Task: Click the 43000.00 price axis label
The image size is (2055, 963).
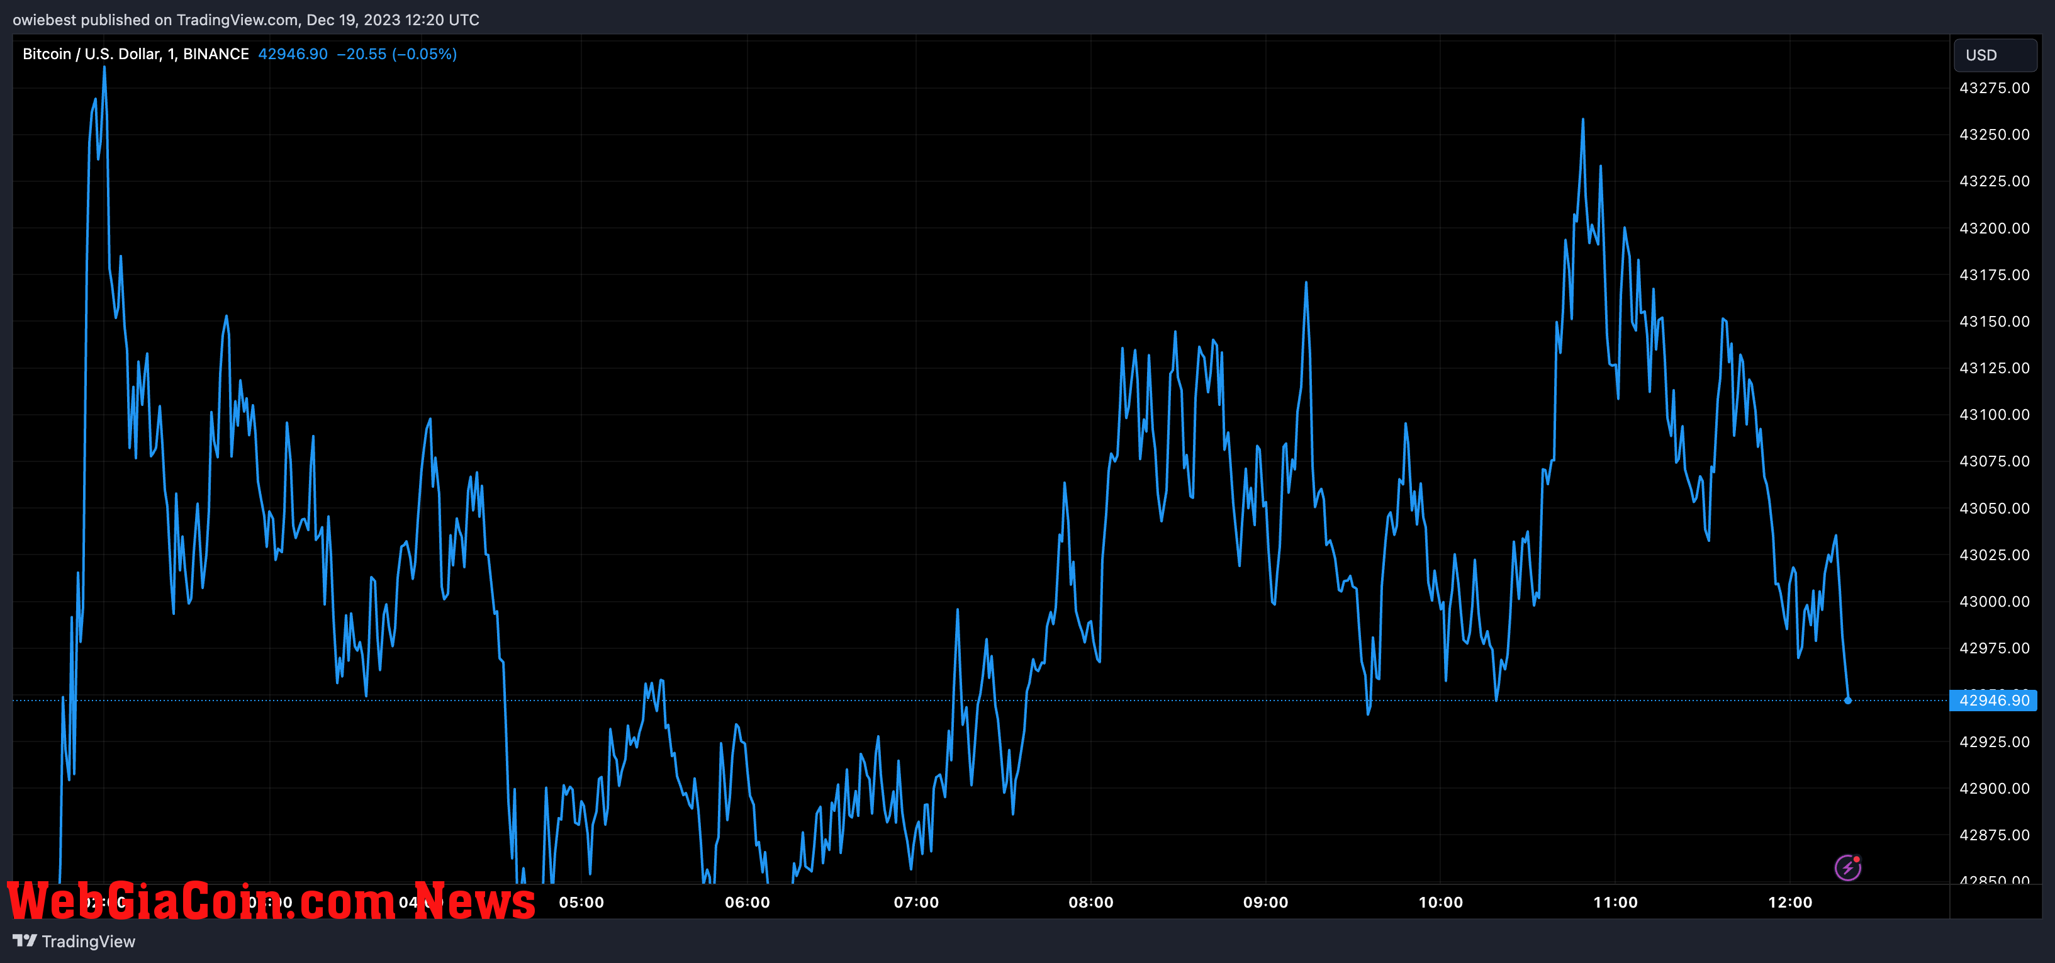Action: click(1995, 602)
